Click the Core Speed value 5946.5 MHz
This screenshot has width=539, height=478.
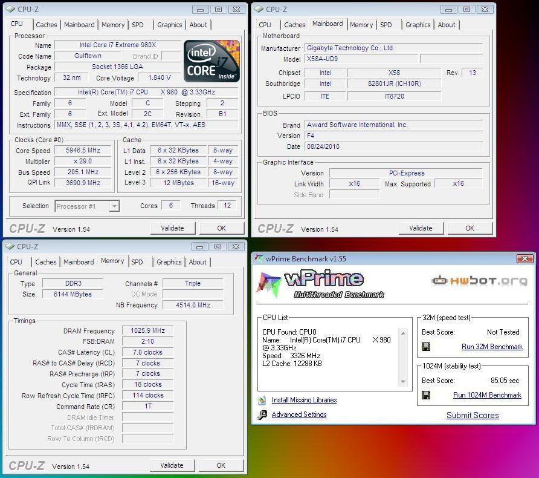click(83, 151)
